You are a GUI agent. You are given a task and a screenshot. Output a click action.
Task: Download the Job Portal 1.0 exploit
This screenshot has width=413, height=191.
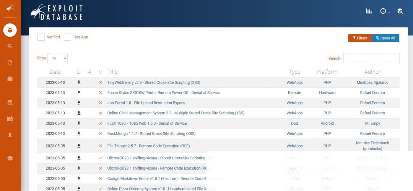coord(79,103)
